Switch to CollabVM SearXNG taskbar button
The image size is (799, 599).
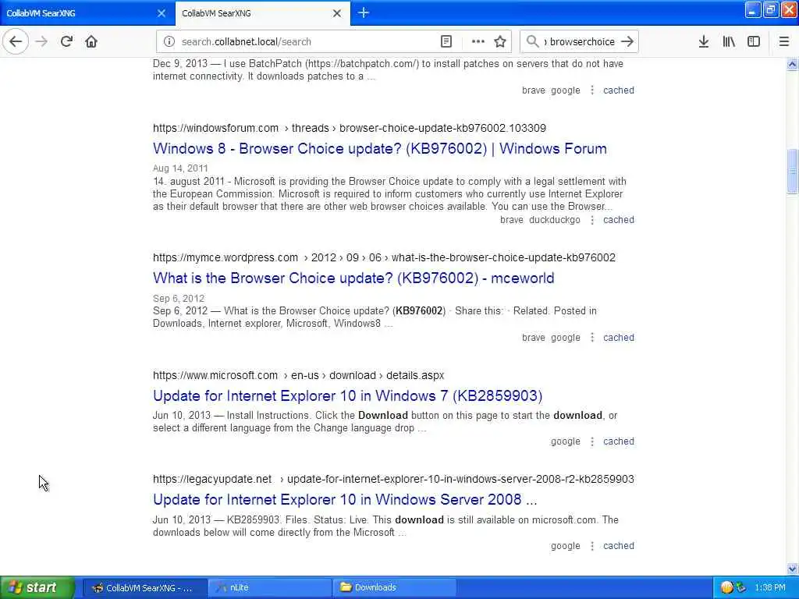click(x=144, y=588)
